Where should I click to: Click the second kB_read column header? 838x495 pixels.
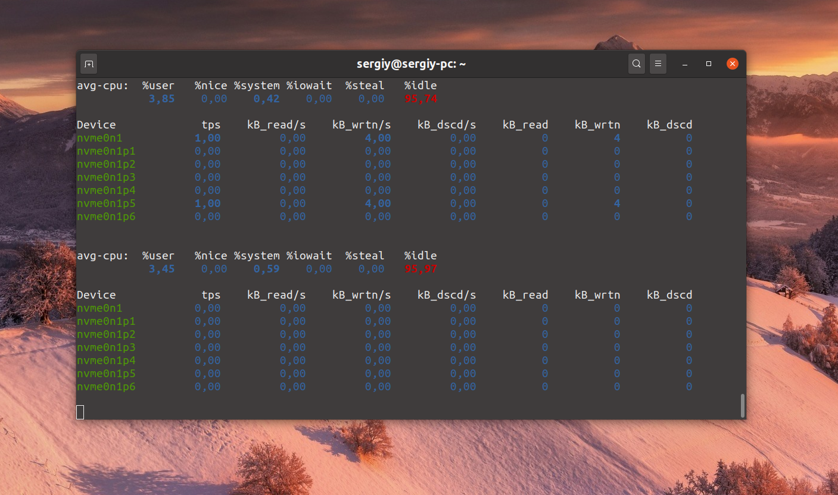[525, 295]
